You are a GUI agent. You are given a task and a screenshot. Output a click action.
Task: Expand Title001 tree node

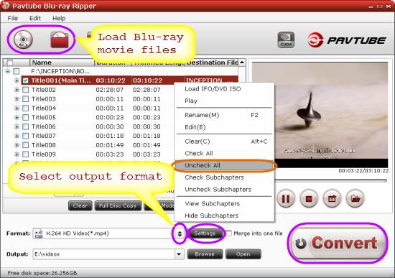tap(17, 80)
